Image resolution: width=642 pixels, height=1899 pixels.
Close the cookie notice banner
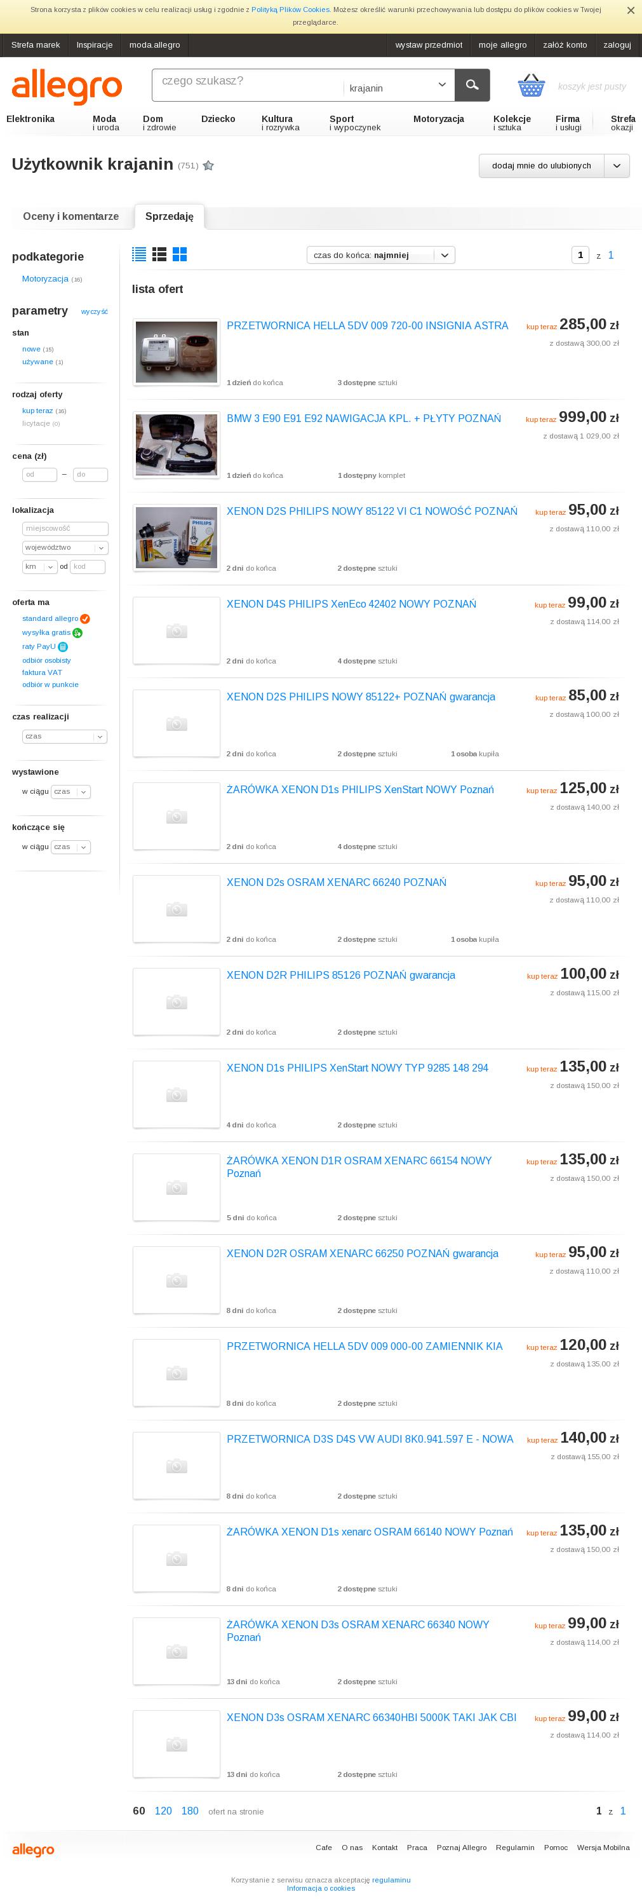coord(630,10)
